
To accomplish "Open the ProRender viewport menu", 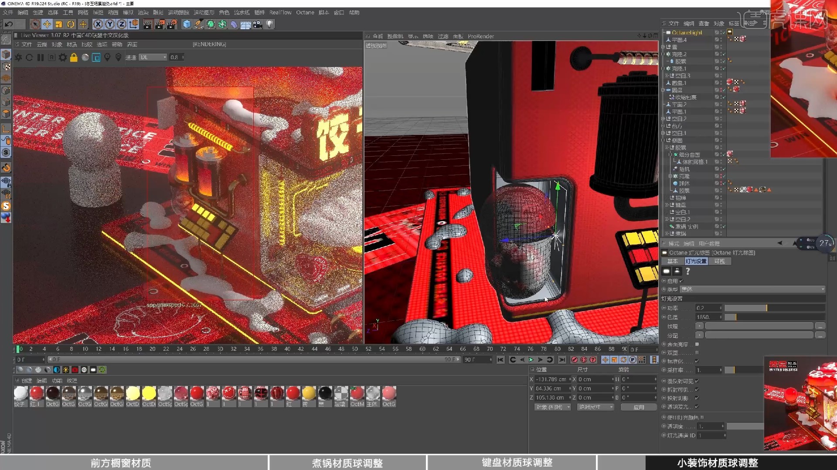I will [x=481, y=37].
